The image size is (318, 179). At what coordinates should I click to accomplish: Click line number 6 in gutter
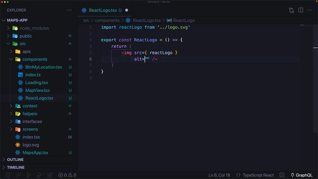pyautogui.click(x=90, y=59)
